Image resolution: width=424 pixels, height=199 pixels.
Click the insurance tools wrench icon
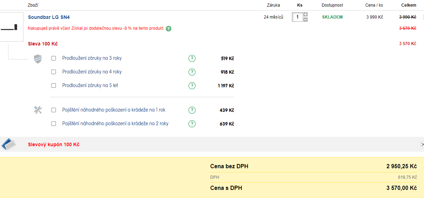pos(38,110)
